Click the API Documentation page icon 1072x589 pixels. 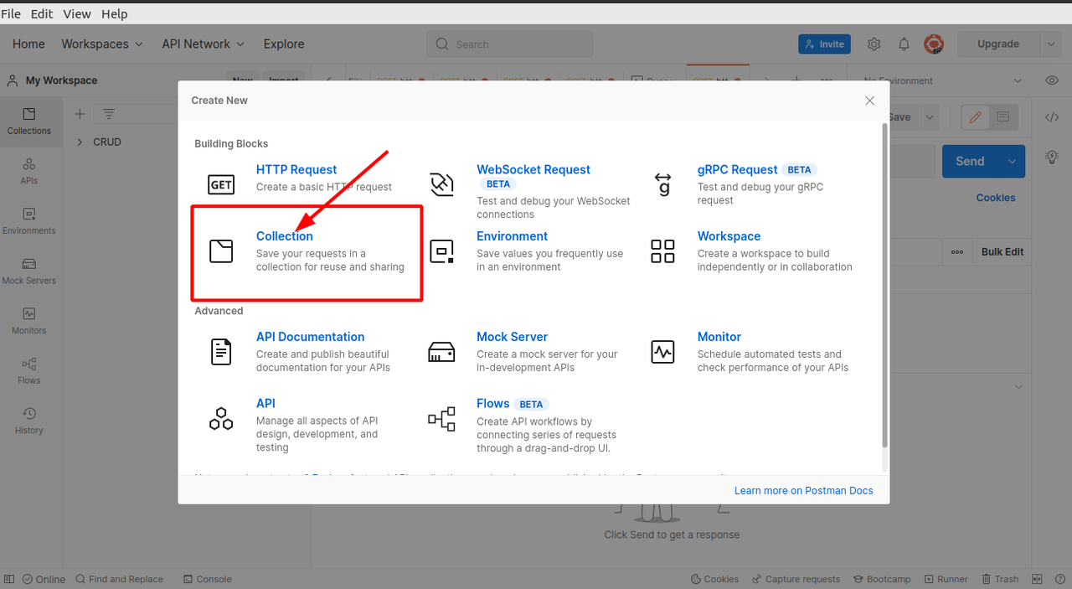click(221, 351)
